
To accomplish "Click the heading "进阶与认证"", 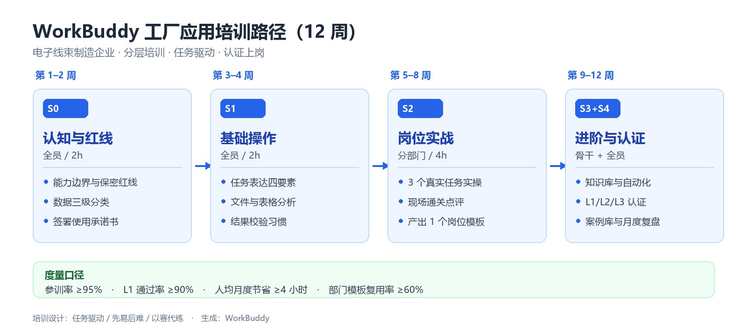I will click(x=610, y=138).
